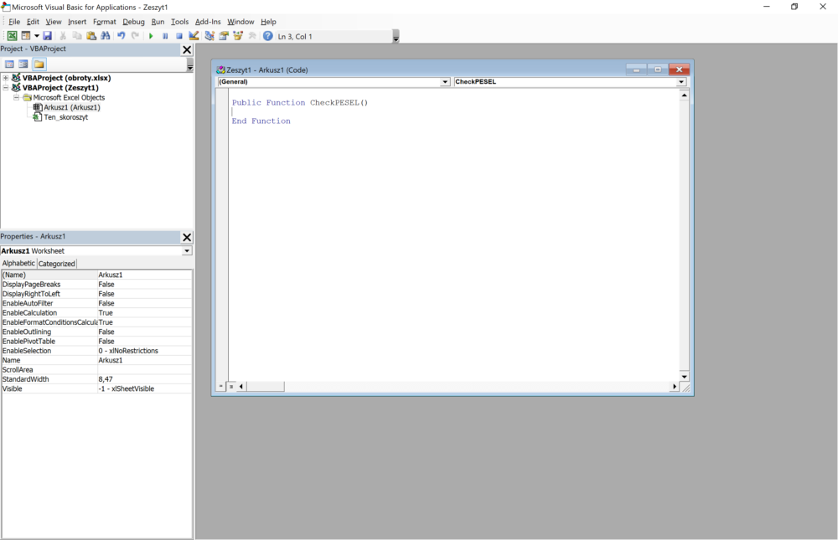Open the Project panel toolbar overflow arrow
The width and height of the screenshot is (838, 540).
[189, 65]
